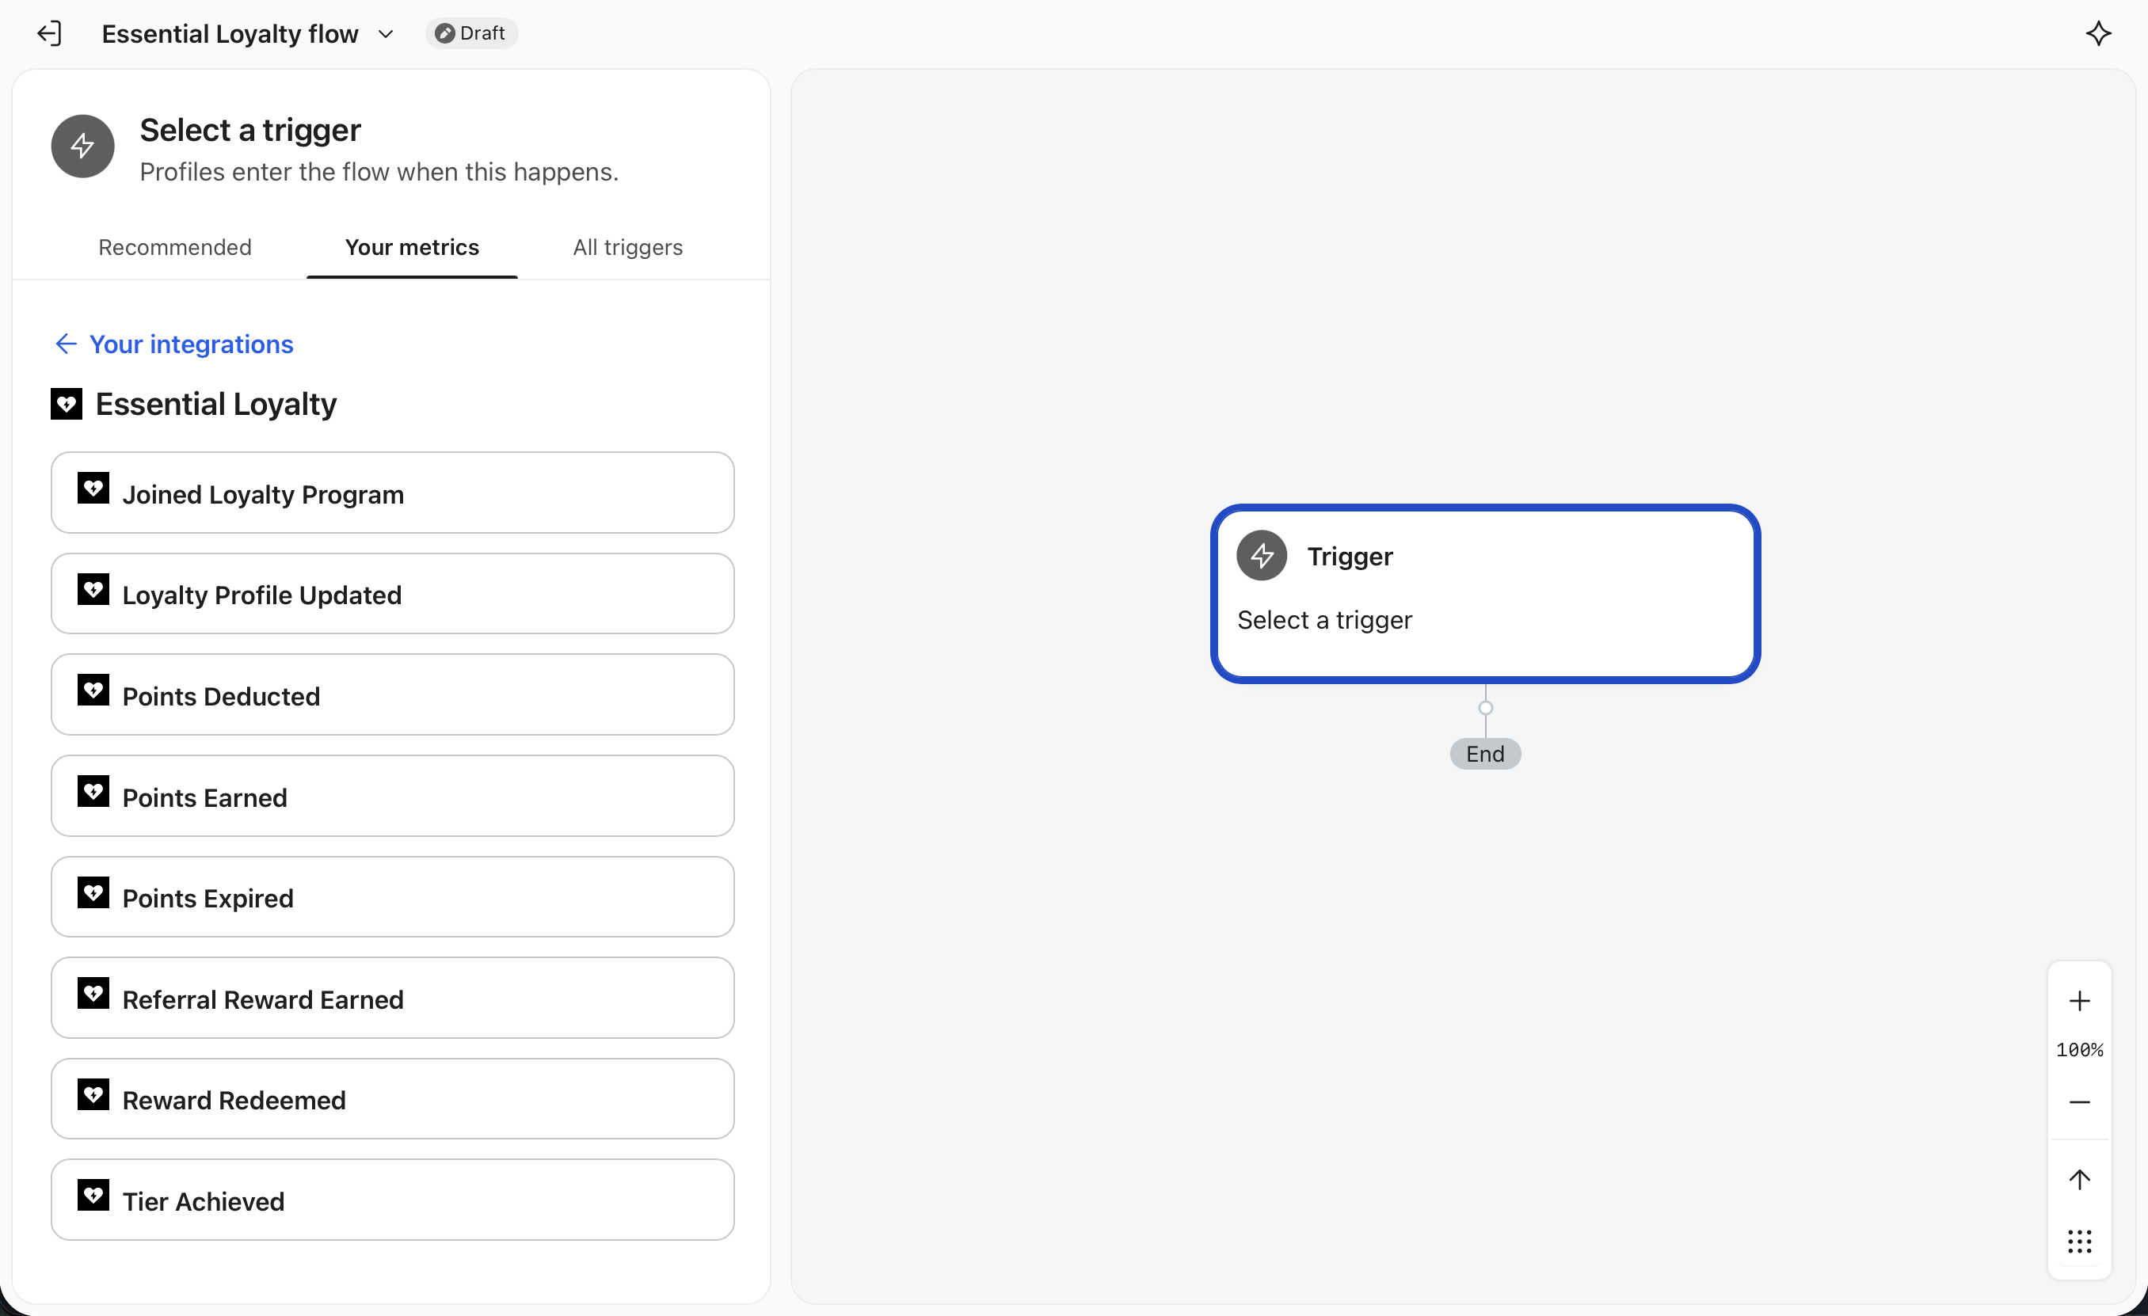
Task: Click heart icon on Joined Loyalty Program
Action: point(93,488)
